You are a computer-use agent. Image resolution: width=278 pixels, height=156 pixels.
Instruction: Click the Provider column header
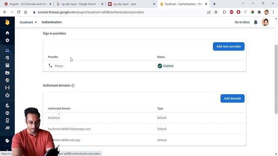coord(53,57)
